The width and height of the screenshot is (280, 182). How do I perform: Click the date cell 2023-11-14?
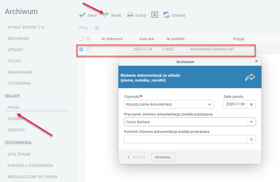[143, 49]
